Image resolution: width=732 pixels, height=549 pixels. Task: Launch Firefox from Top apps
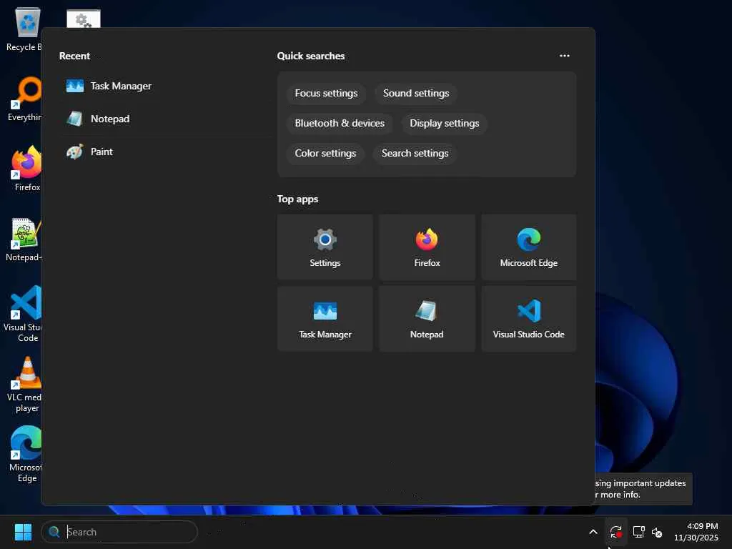point(427,247)
